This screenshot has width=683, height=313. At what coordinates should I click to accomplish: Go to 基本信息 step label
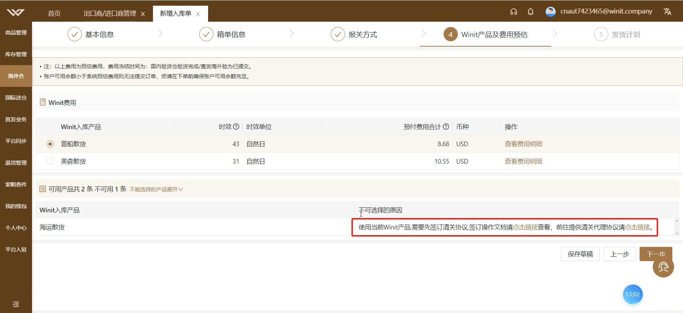tap(100, 35)
